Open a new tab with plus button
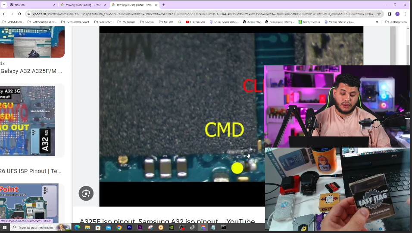 click(x=163, y=5)
